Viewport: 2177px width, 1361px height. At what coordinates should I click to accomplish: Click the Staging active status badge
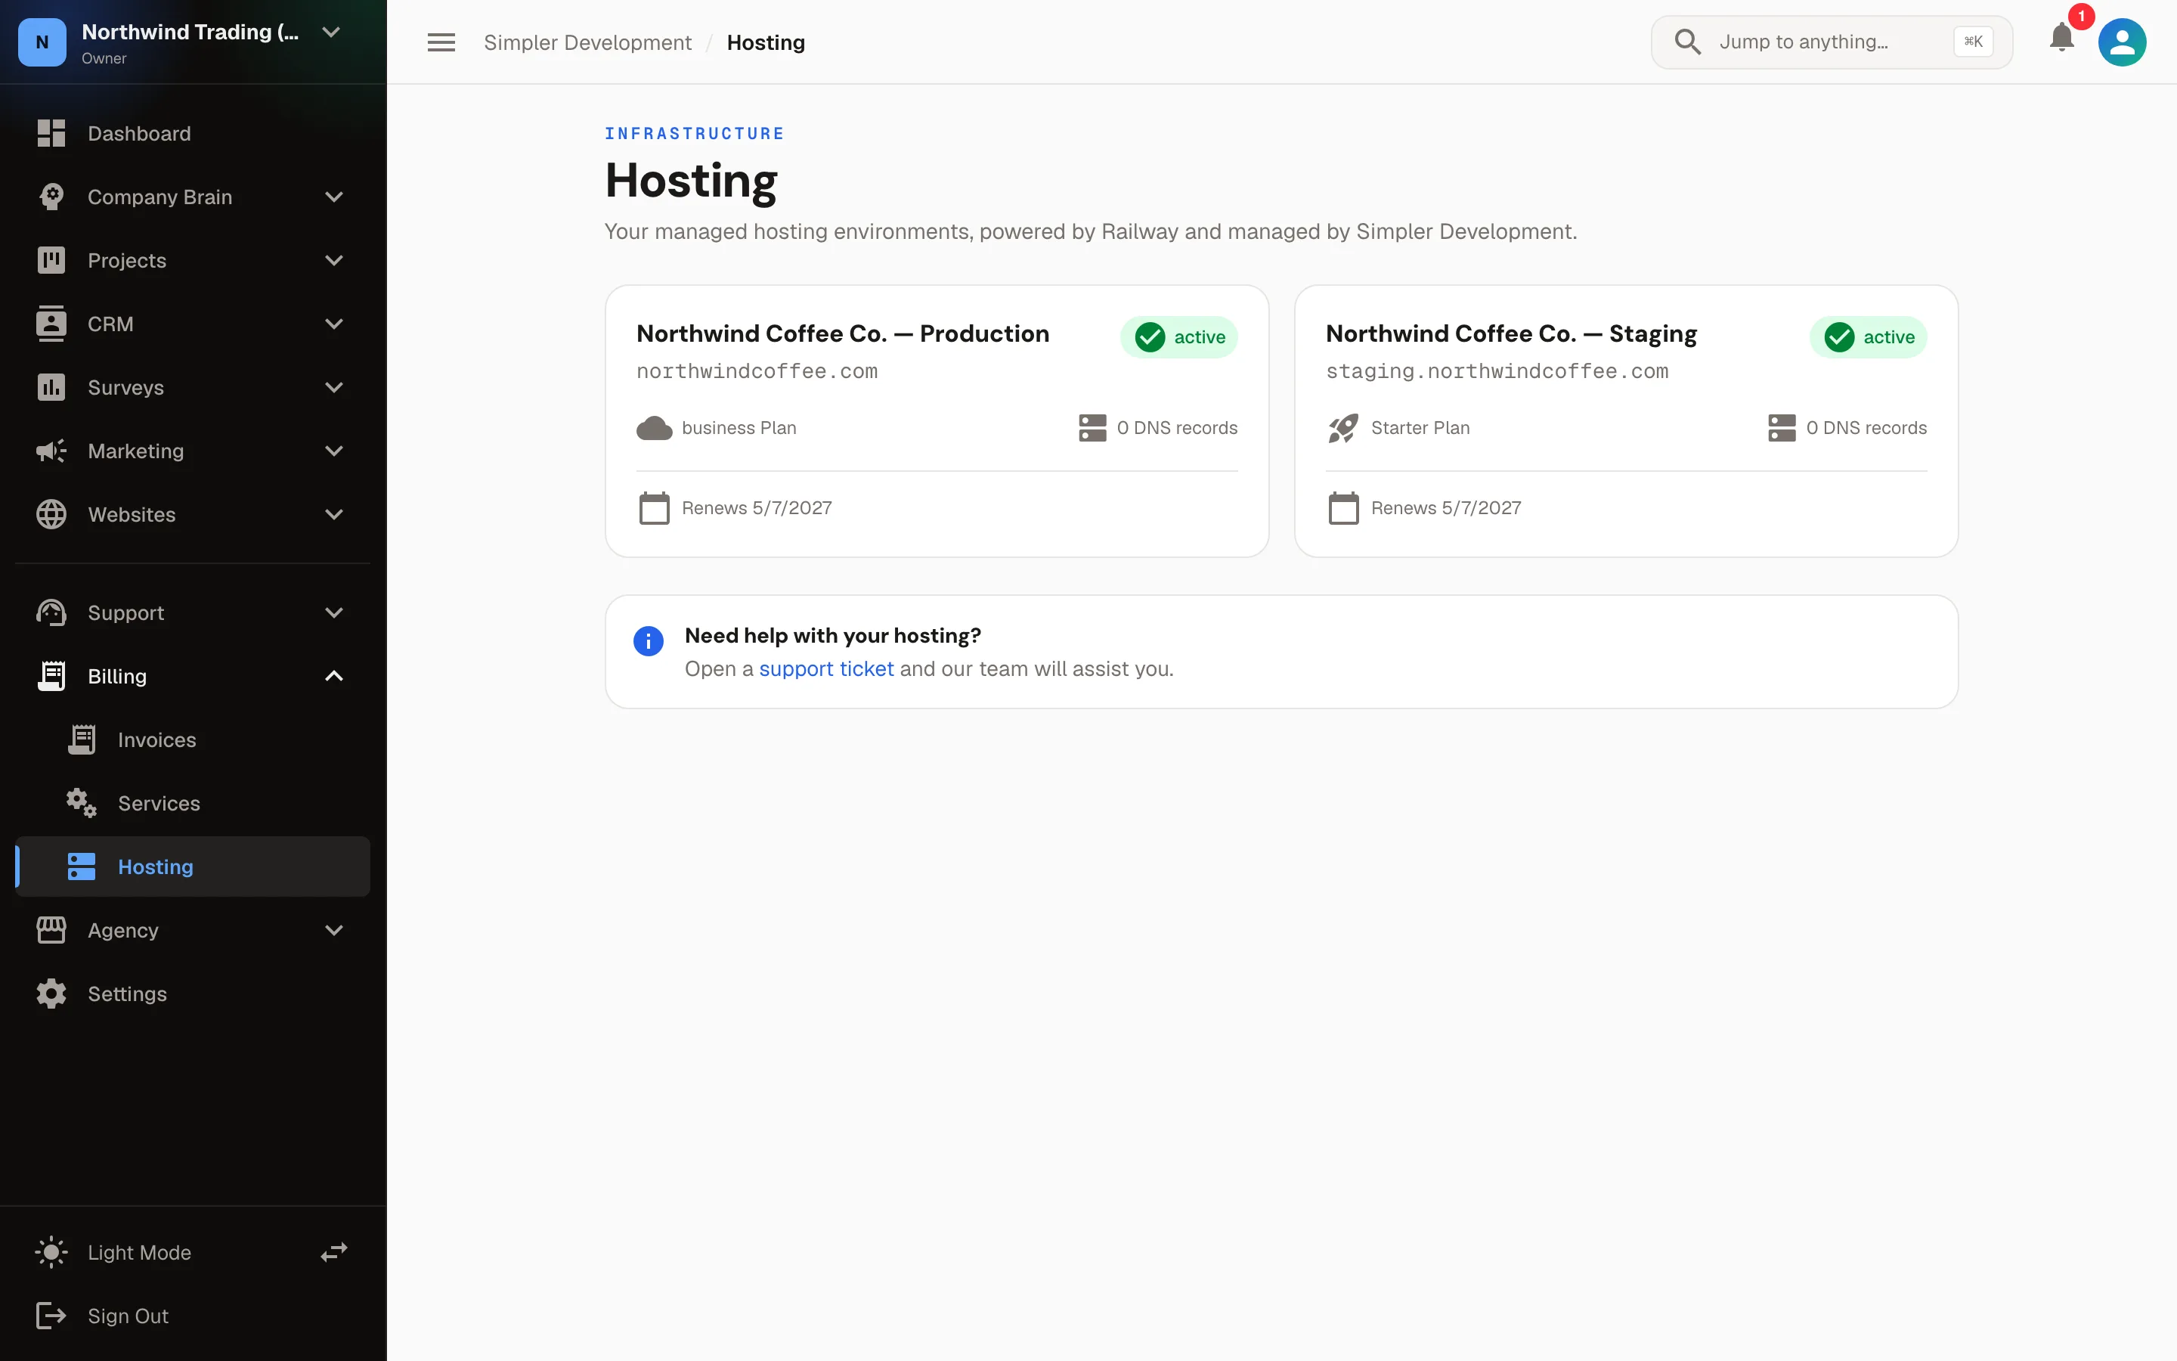[1869, 337]
